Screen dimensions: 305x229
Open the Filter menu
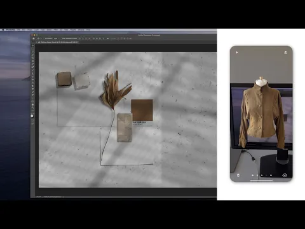pyautogui.click(x=56, y=30)
